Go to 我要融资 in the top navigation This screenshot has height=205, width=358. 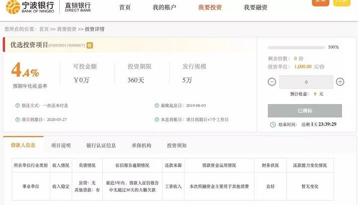(255, 7)
